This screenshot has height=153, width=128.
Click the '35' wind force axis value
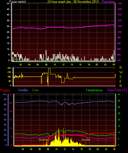(x=8, y=20)
